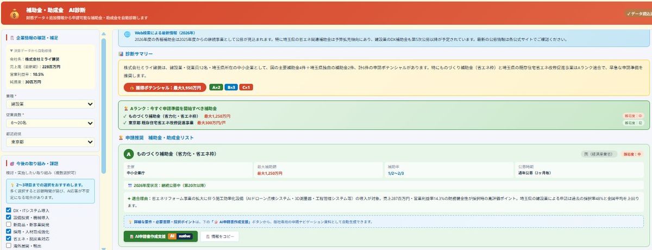Click the 獲得ポテンシャル:最大3,950万円 red badge
Screen dimensions: 652x250
pos(165,87)
